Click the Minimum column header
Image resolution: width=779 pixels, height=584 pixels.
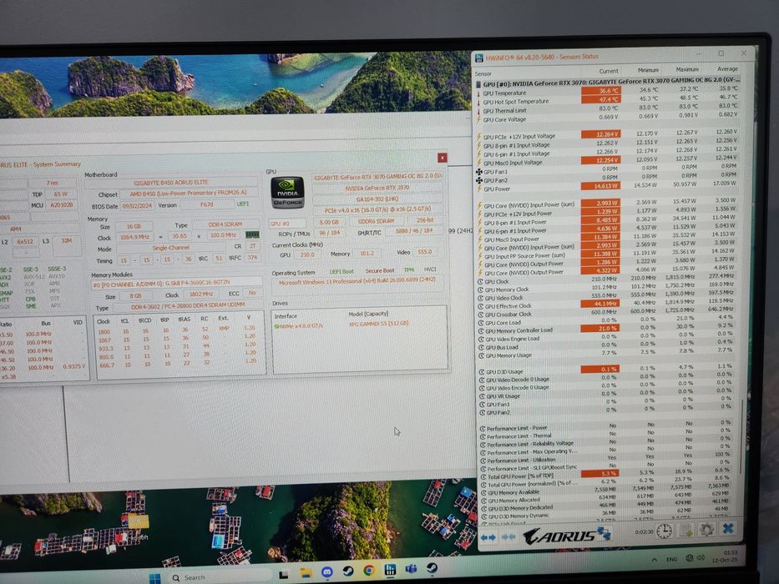648,70
